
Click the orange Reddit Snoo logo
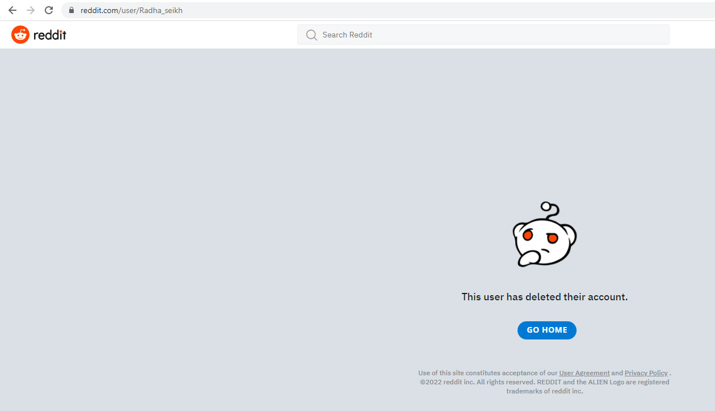(x=20, y=35)
